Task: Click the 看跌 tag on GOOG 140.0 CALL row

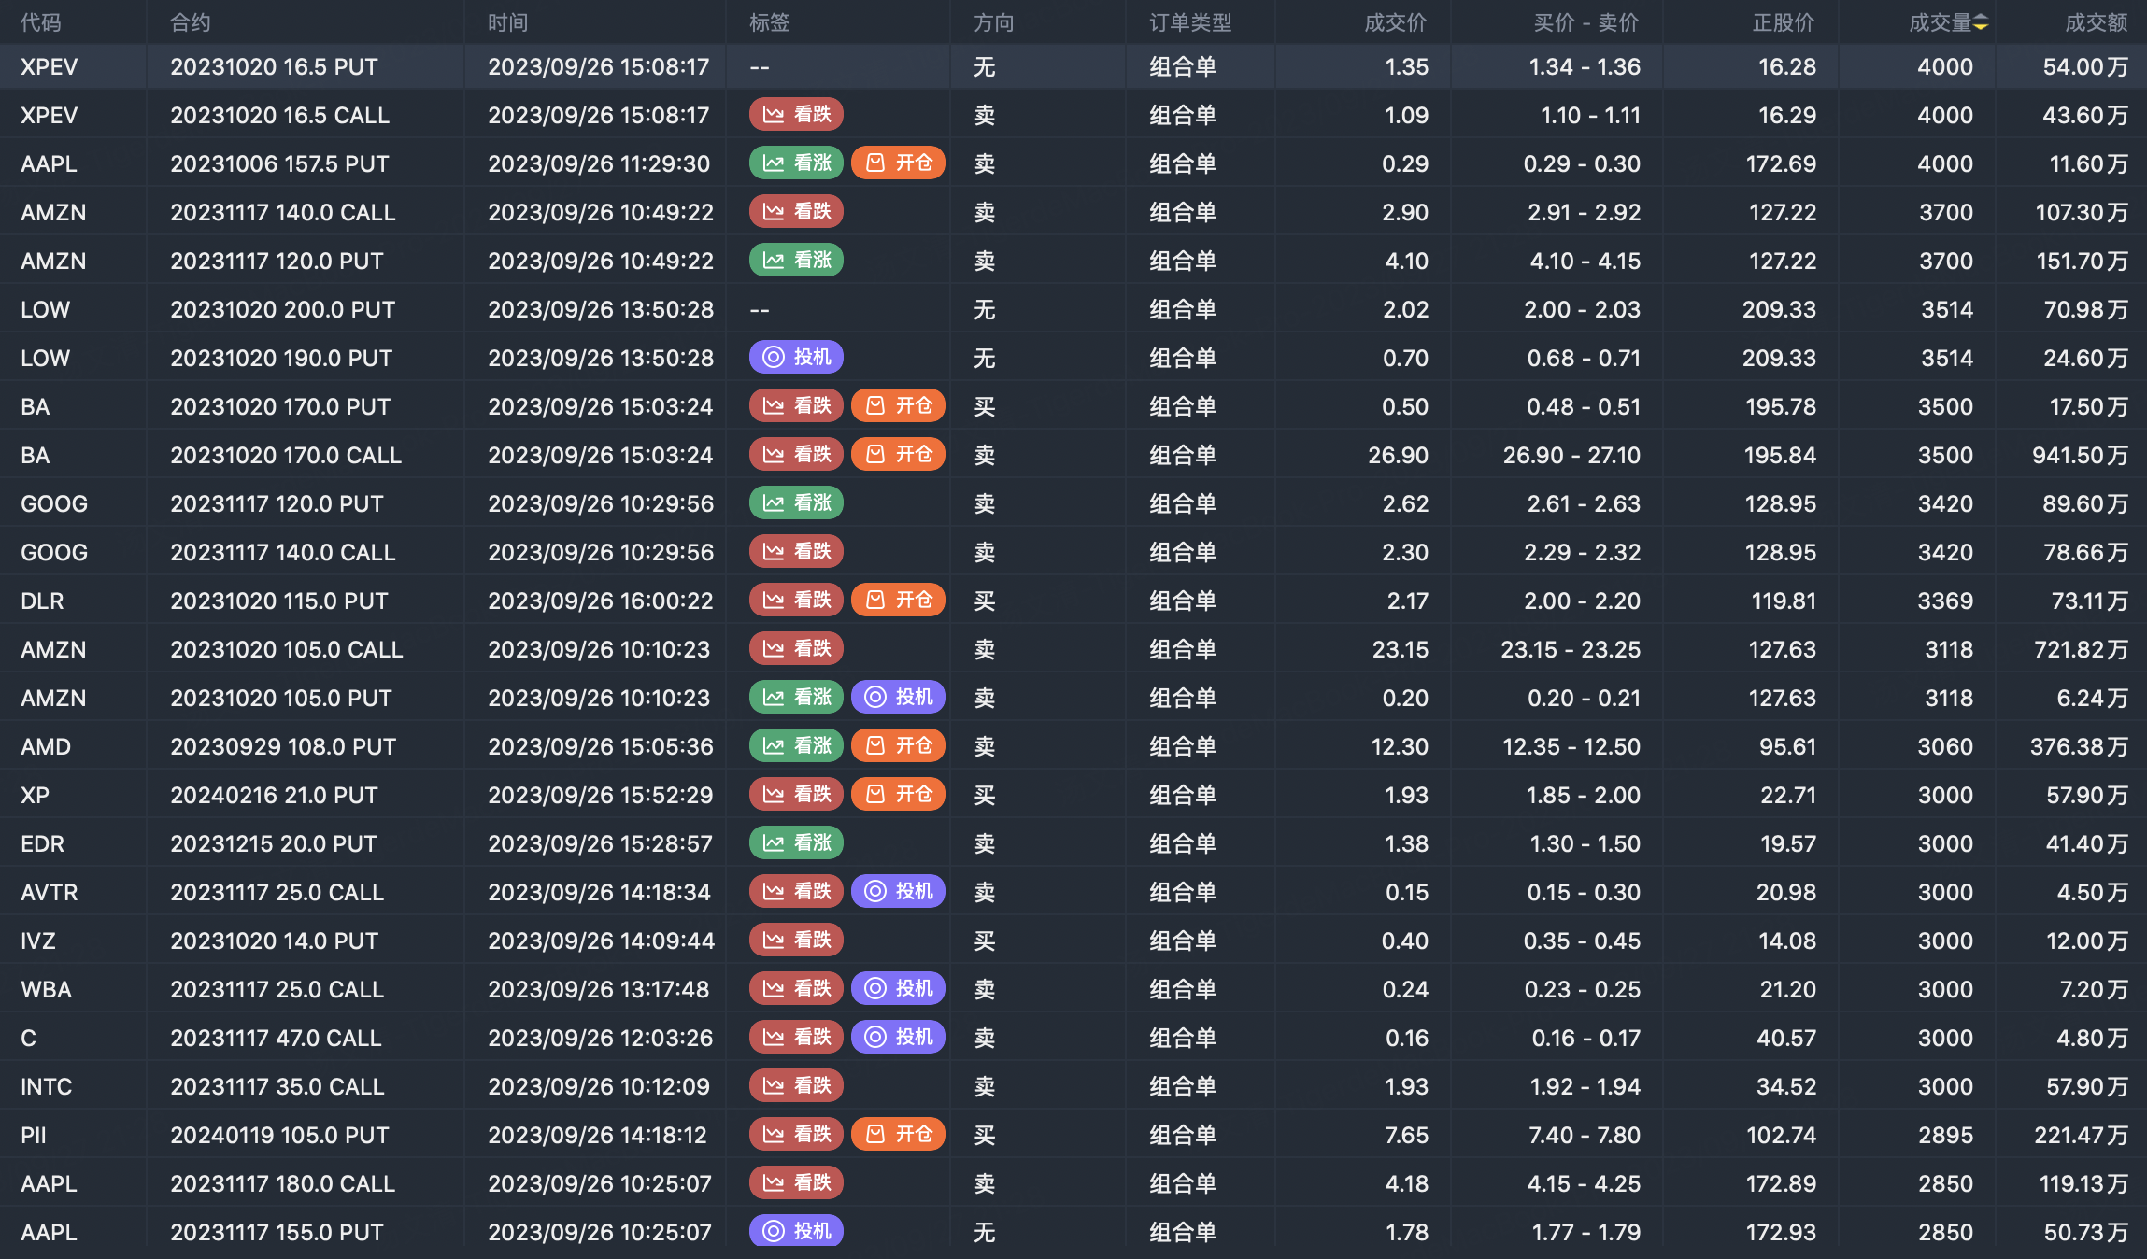Action: click(x=796, y=552)
